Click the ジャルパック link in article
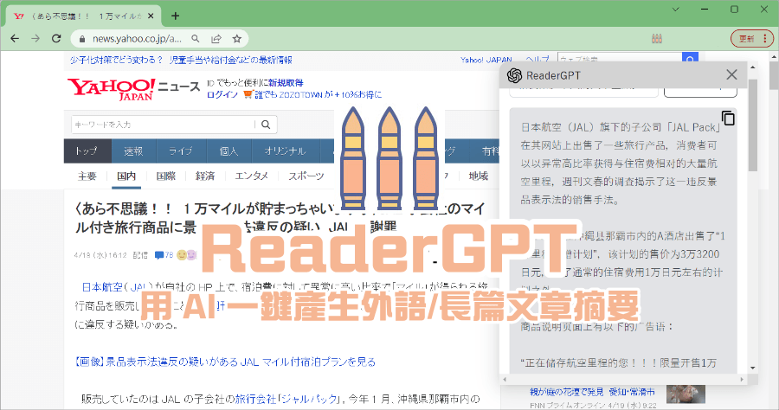This screenshot has height=410, width=779. (x=308, y=399)
